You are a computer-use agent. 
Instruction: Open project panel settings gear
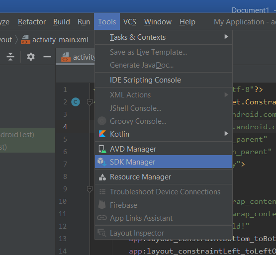pyautogui.click(x=31, y=57)
